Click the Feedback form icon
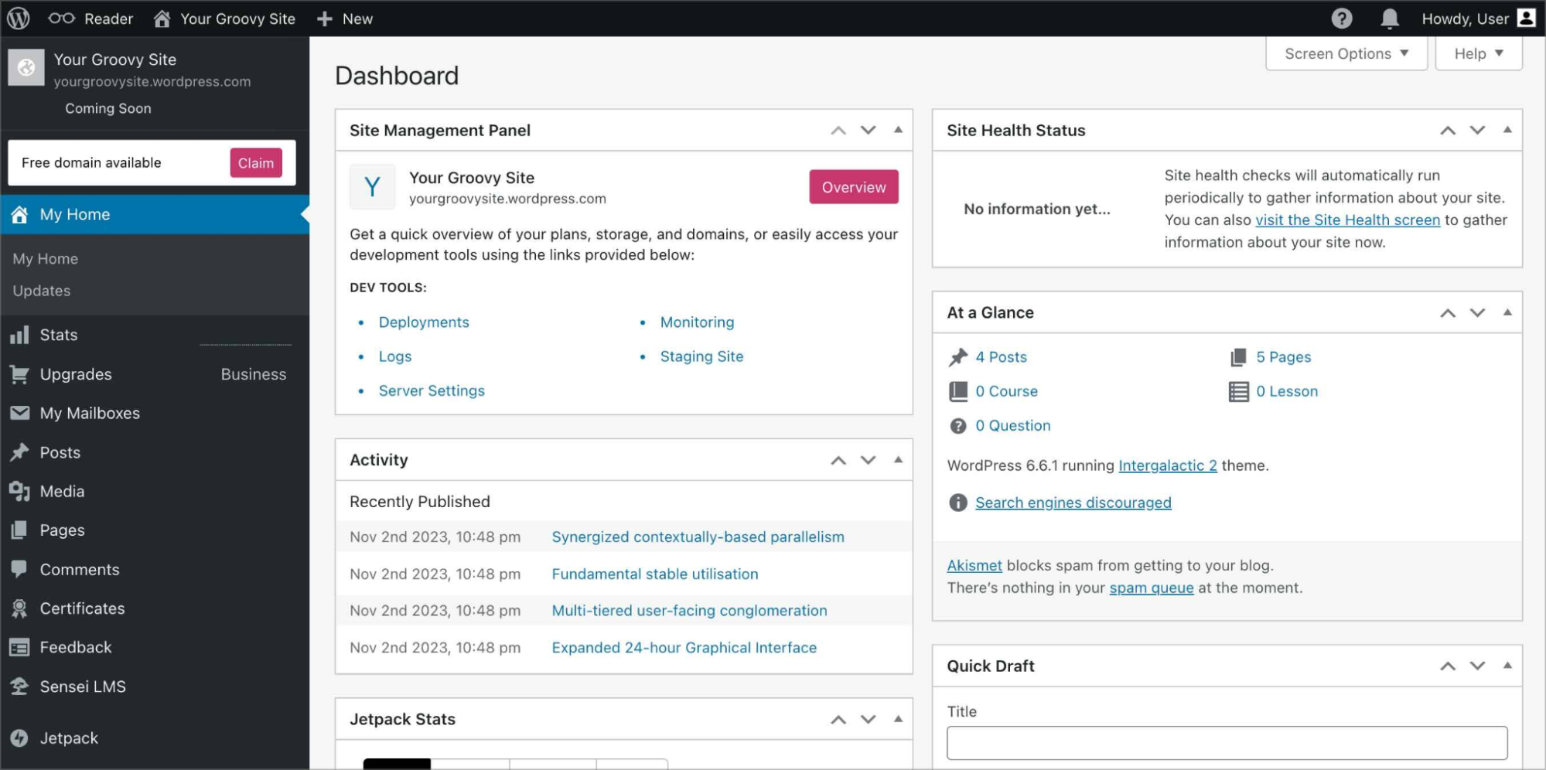The image size is (1546, 770). (x=19, y=647)
